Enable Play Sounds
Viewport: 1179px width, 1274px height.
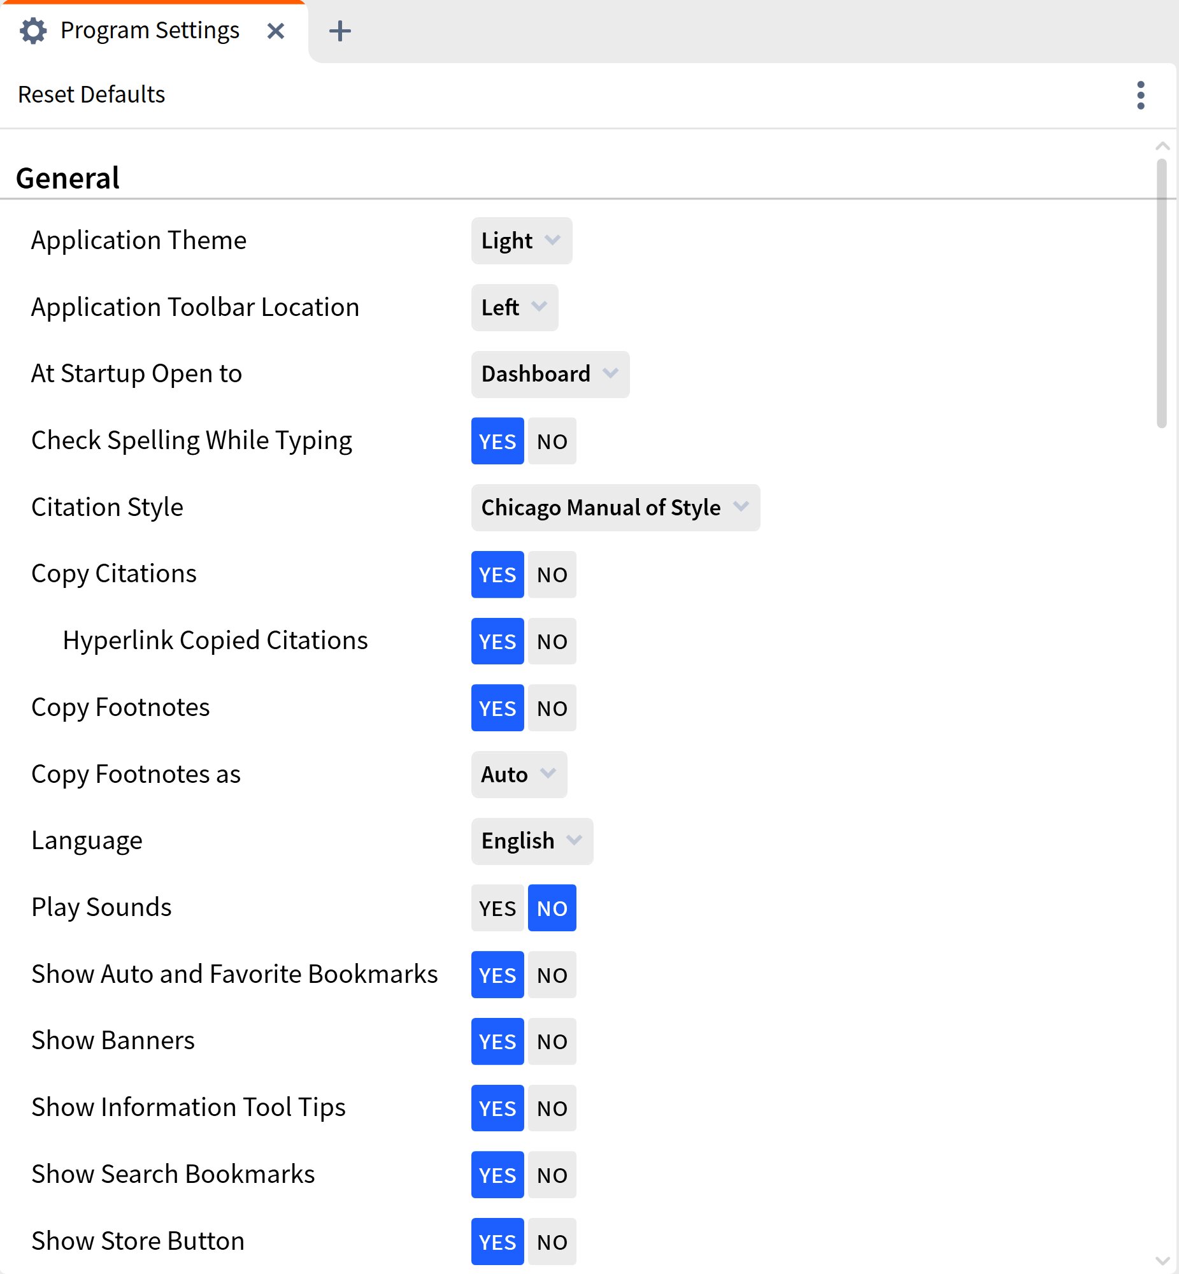[497, 908]
